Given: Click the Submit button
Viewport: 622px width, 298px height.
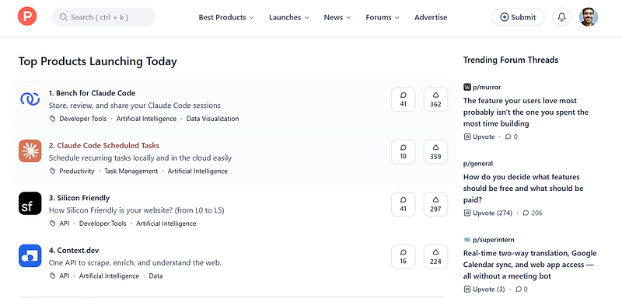Looking at the screenshot, I should click(x=518, y=17).
